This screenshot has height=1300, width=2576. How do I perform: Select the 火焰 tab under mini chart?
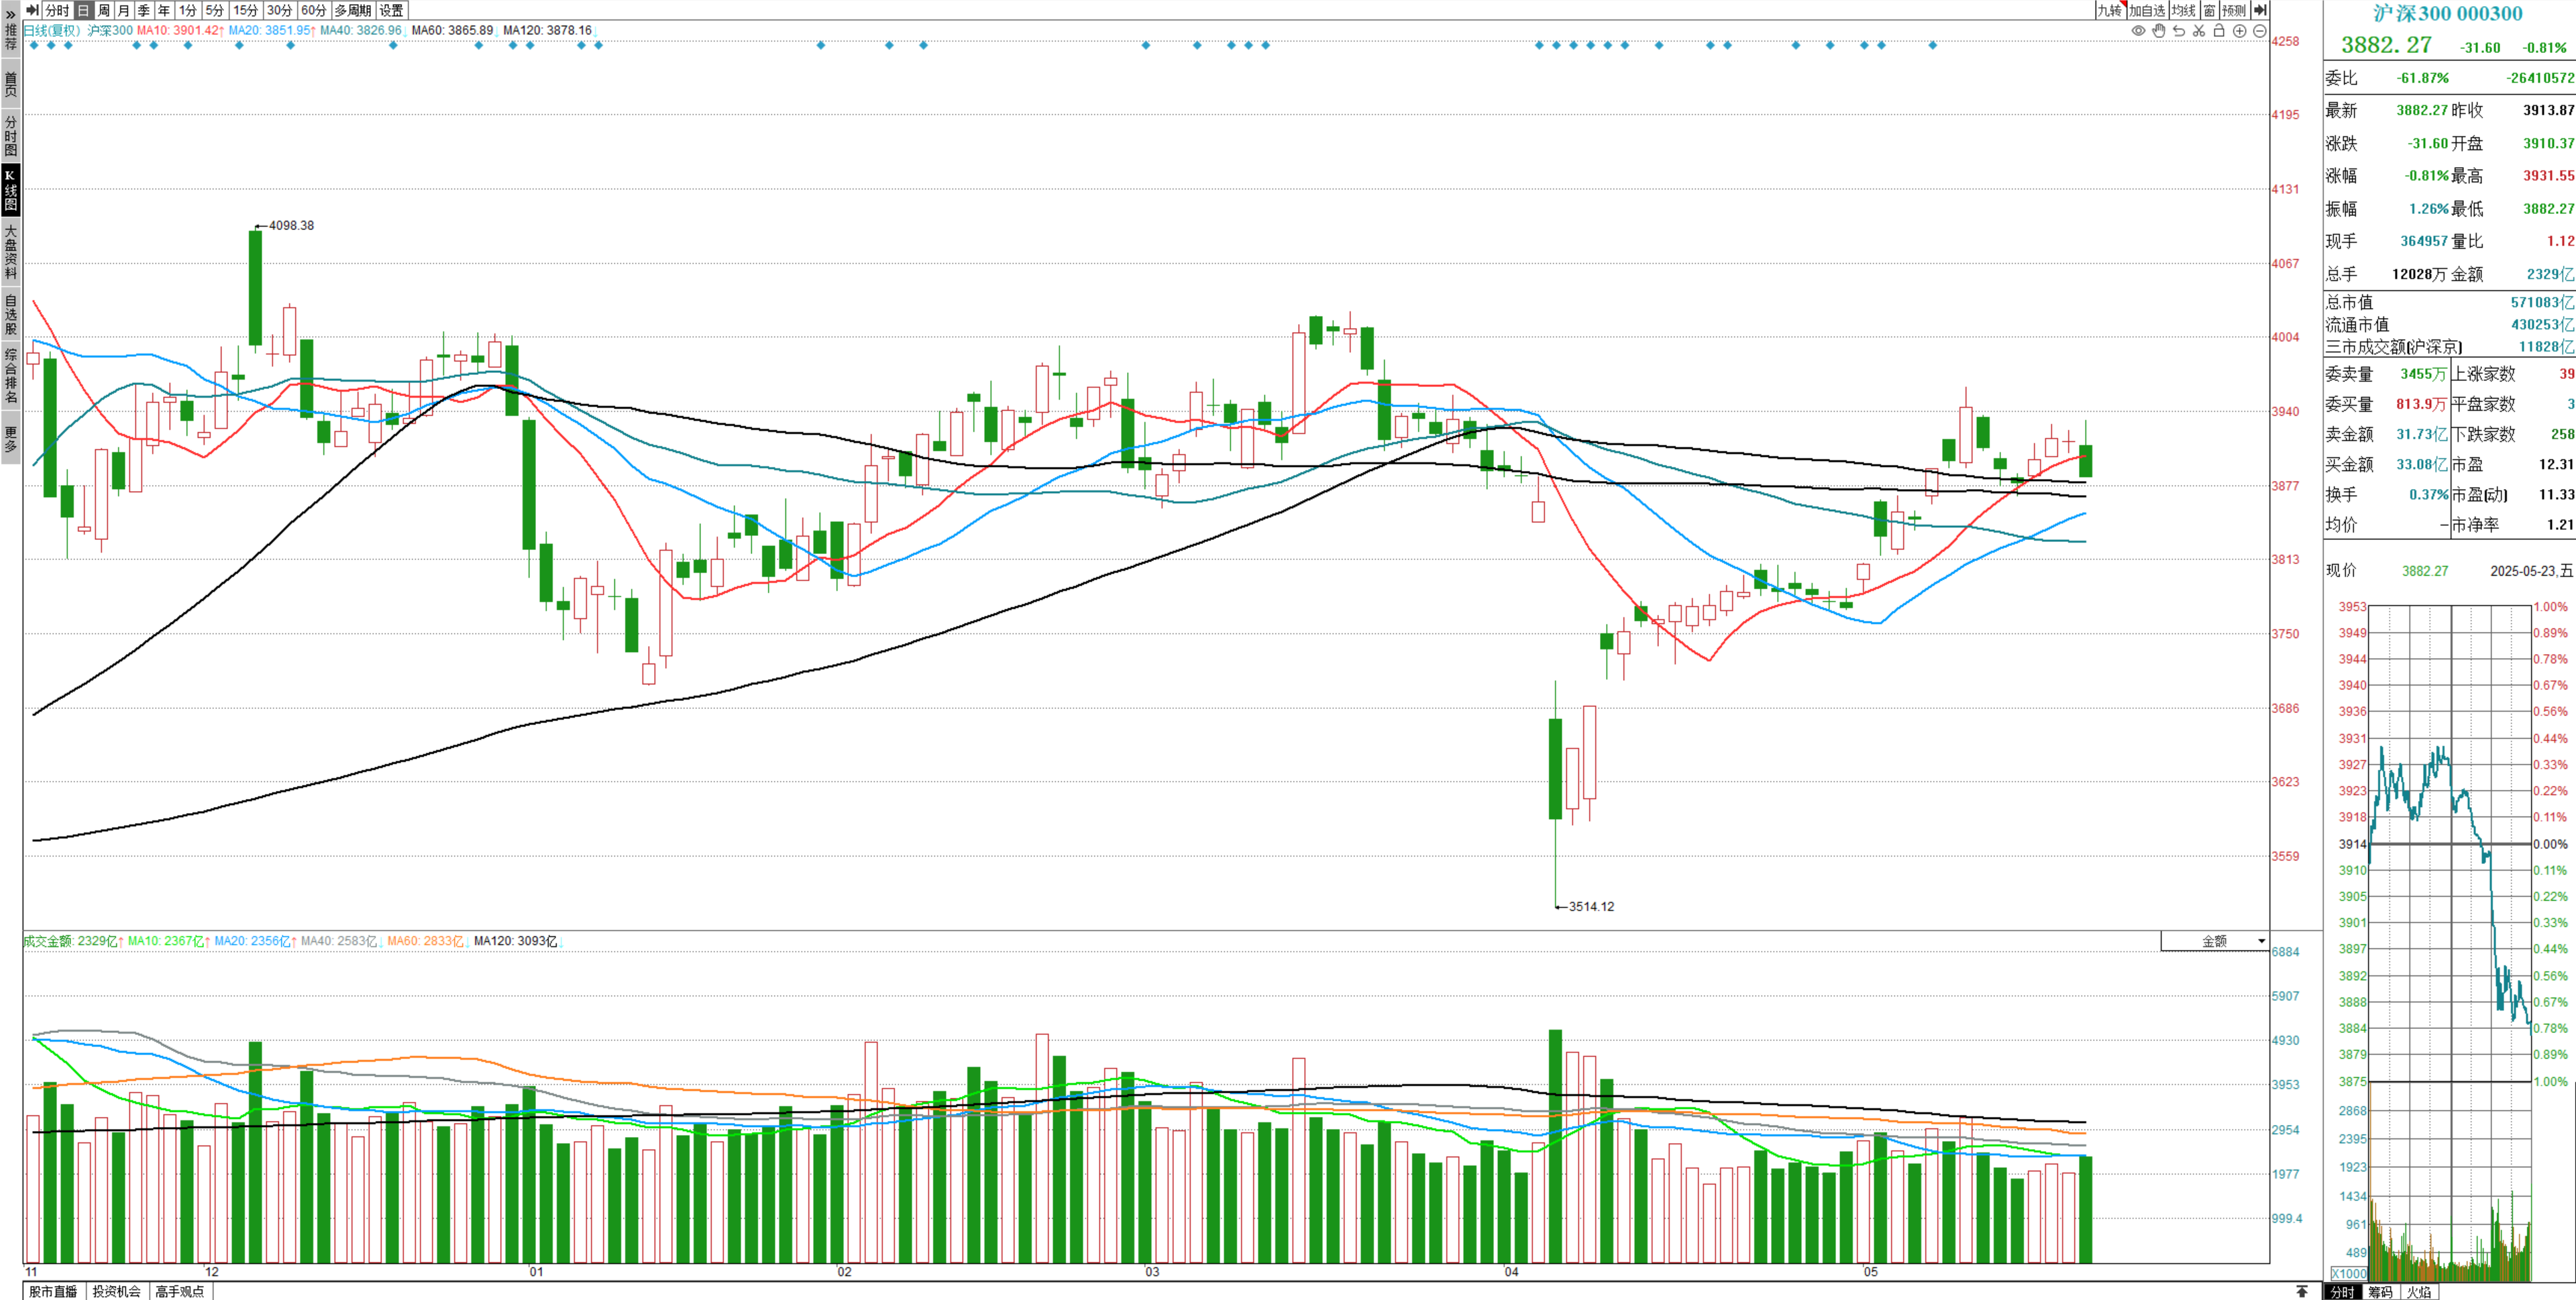coord(2419,1292)
